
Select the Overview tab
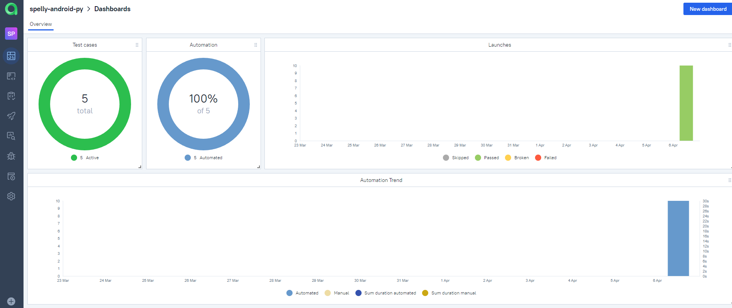[41, 24]
